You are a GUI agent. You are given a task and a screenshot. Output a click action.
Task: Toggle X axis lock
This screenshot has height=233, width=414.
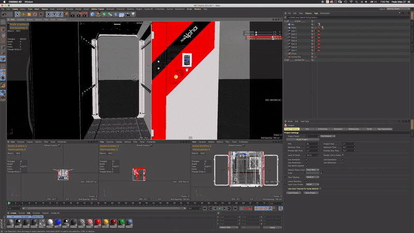(x=48, y=14)
